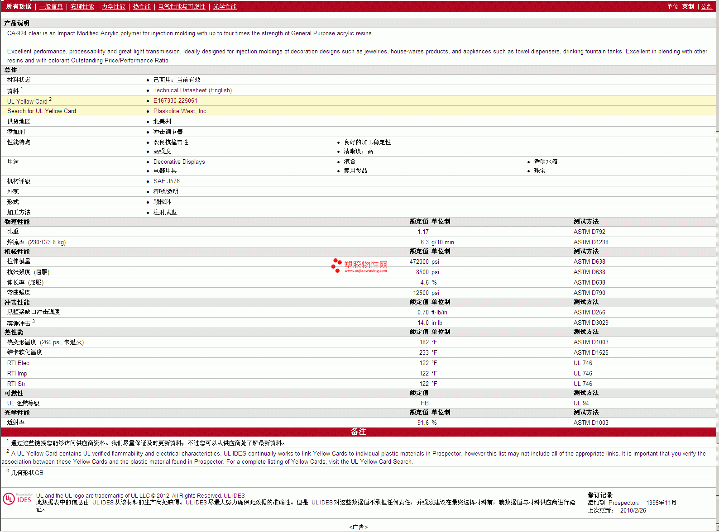Open the 热性能 tab

click(142, 7)
